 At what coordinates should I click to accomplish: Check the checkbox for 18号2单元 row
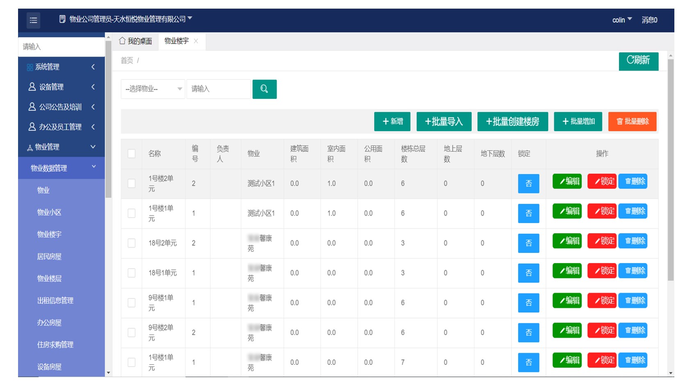pos(132,243)
